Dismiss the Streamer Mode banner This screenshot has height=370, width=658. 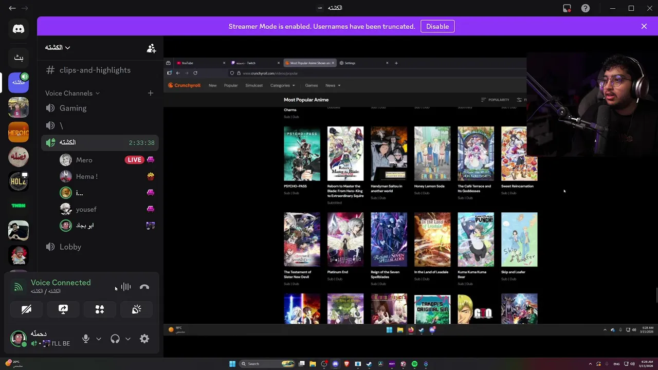[x=644, y=26]
